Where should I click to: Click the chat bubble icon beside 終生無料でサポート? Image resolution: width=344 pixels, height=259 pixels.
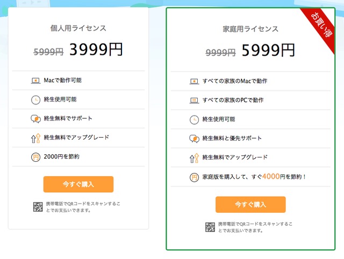click(x=36, y=119)
